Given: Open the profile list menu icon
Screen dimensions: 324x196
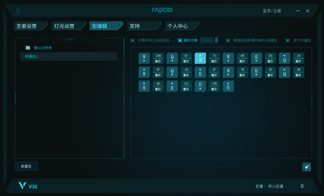Looking at the screenshot, I should click(302, 186).
